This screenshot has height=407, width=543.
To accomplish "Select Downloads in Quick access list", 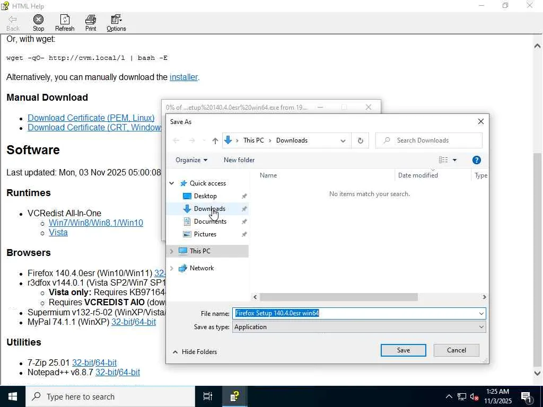I will pyautogui.click(x=209, y=209).
